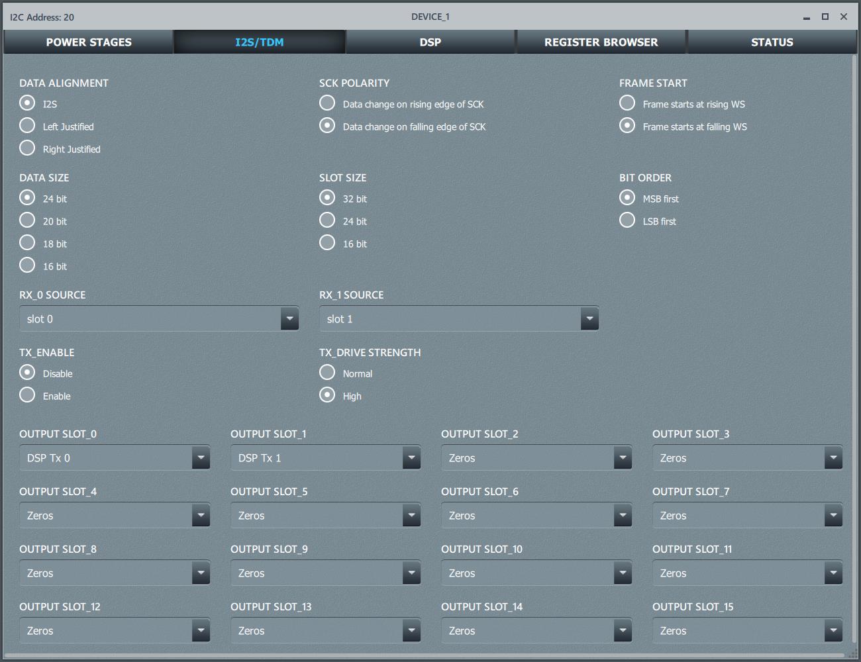Image resolution: width=861 pixels, height=662 pixels.
Task: Click the vertical scrollbar on the right edge
Action: pos(855,331)
